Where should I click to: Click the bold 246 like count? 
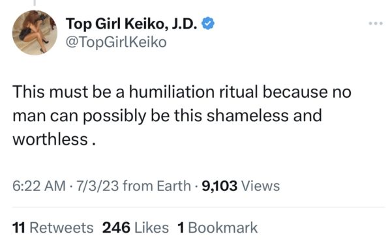coord(116,227)
